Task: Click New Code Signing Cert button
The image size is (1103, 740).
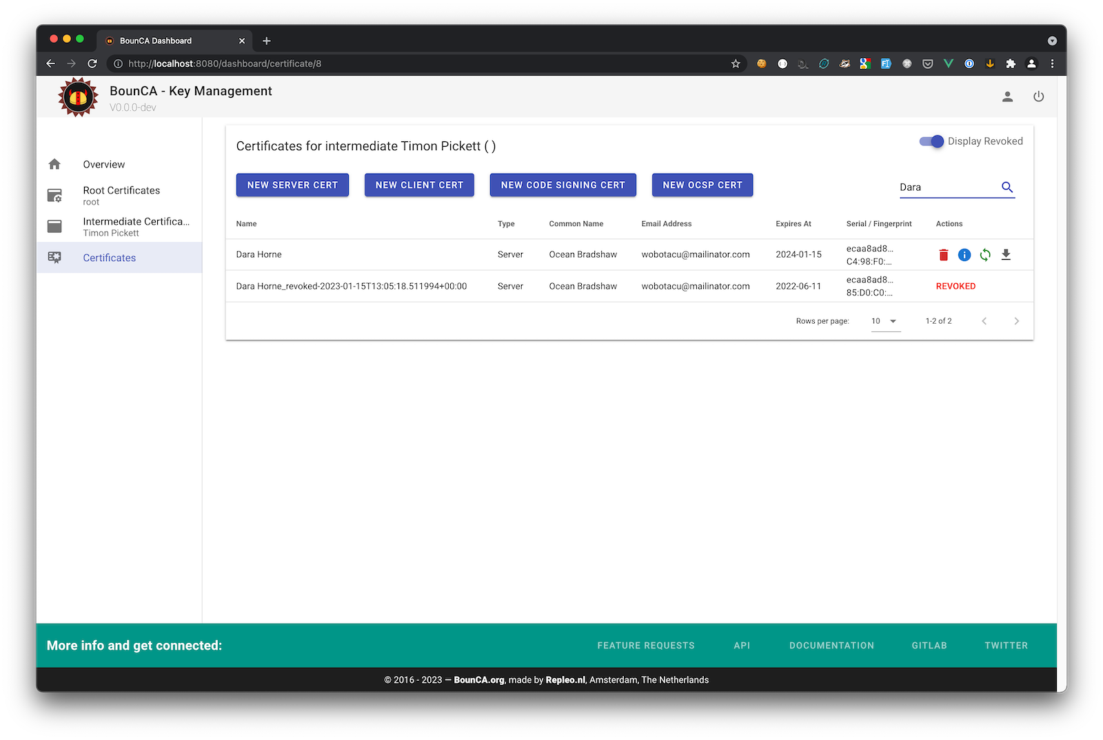Action: click(563, 185)
